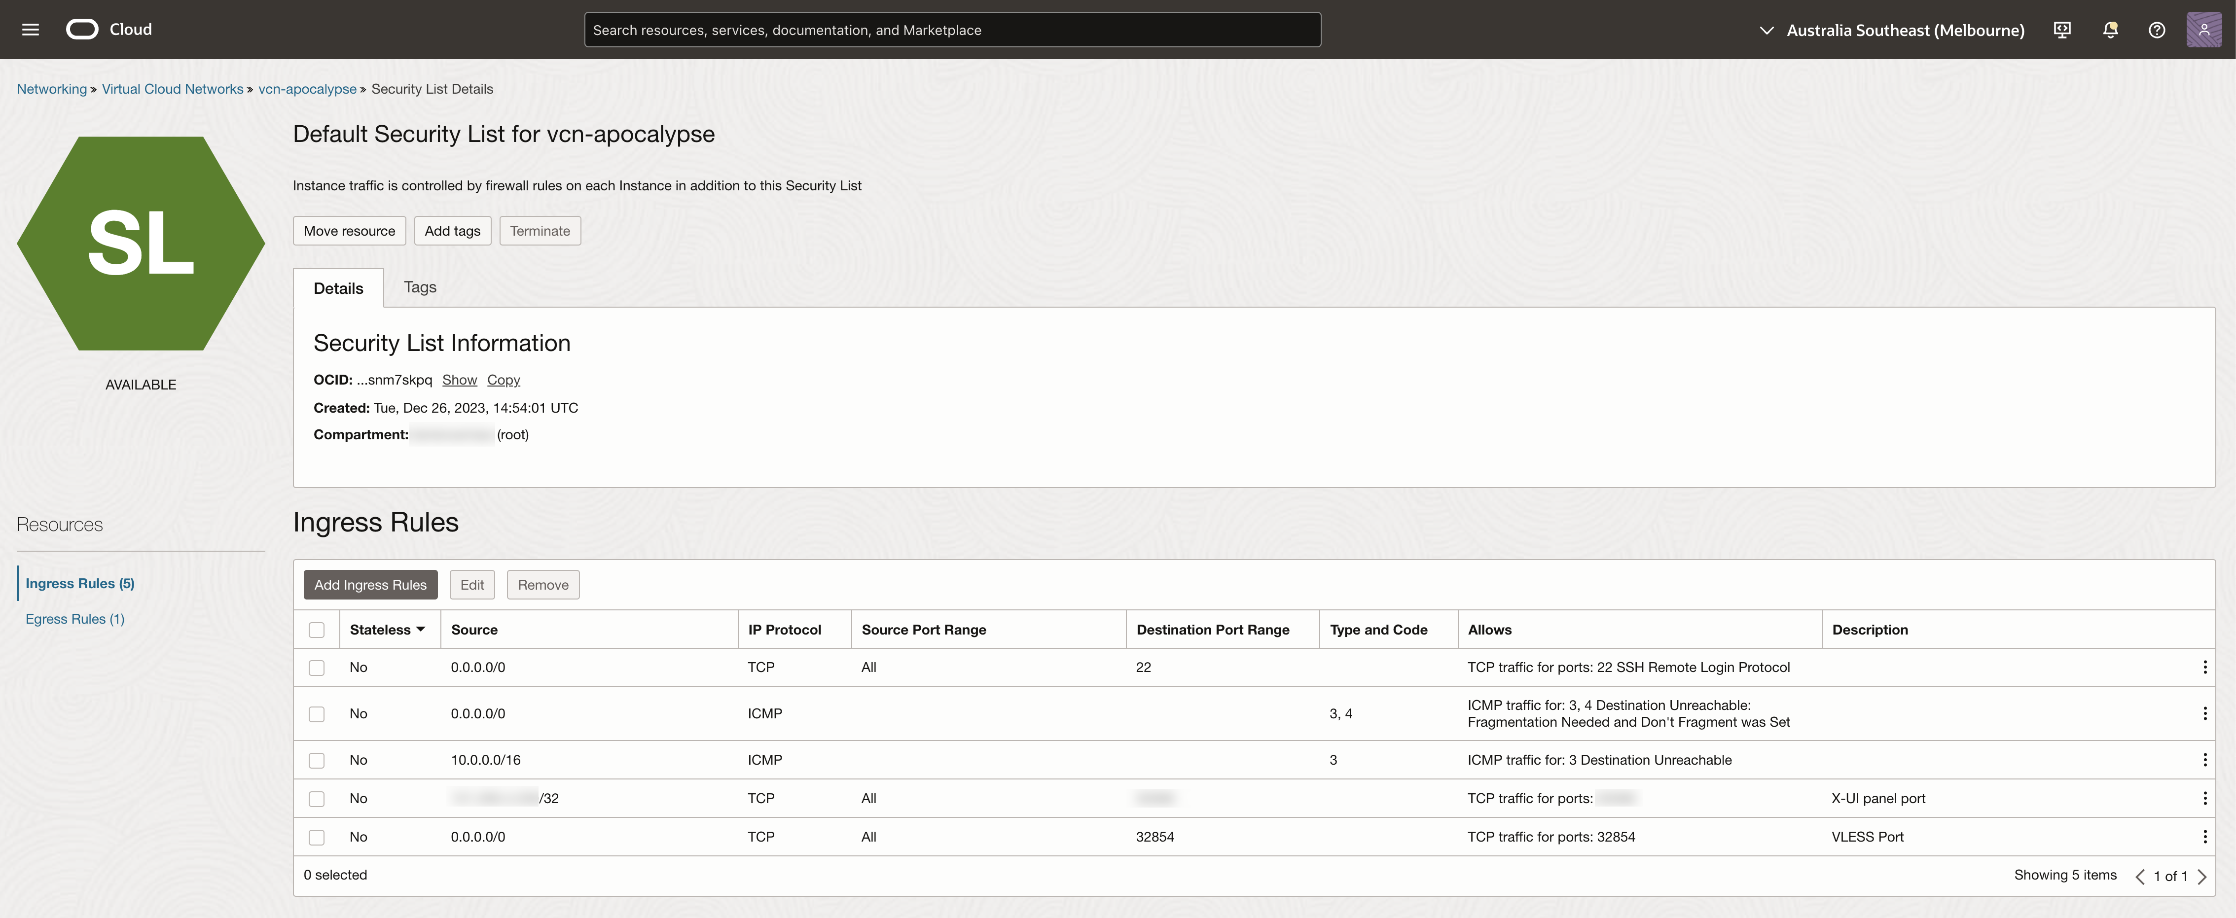Expand the Australia Southeast region dropdown

coord(1891,31)
